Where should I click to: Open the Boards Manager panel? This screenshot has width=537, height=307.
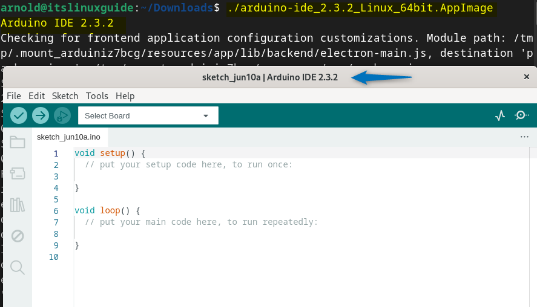18,173
